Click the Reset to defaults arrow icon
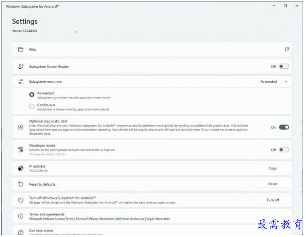Screen dimensions: 306x237 click(21, 184)
